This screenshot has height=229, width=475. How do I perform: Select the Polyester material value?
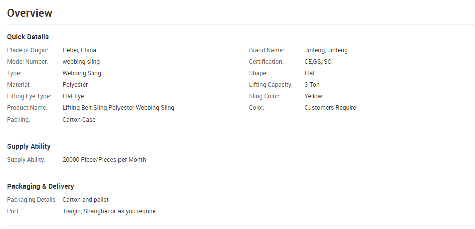tap(75, 85)
